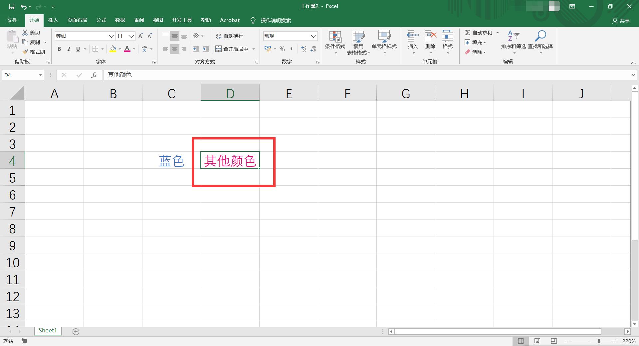
Task: Click increase indent icon
Action: pyautogui.click(x=206, y=49)
